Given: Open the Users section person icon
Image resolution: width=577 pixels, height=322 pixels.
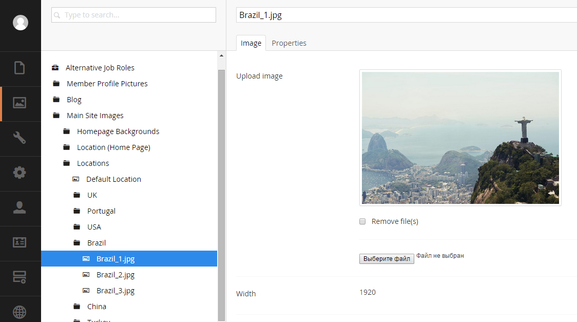Looking at the screenshot, I should click(x=20, y=207).
